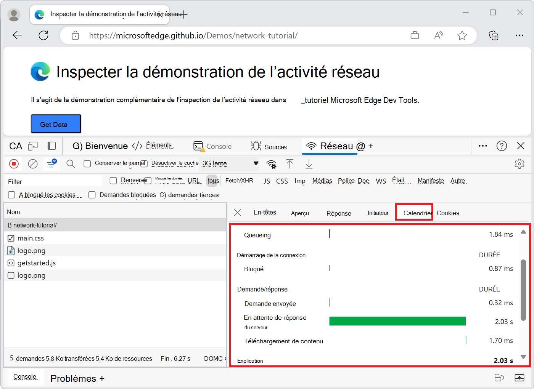Open the Sources tab
Viewport: 534px width, 389px height.
click(x=269, y=147)
